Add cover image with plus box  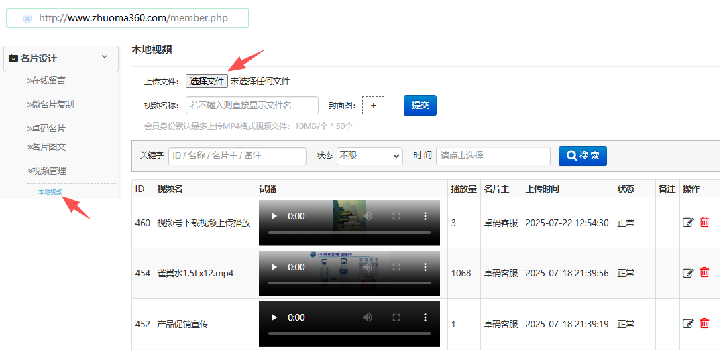click(373, 106)
